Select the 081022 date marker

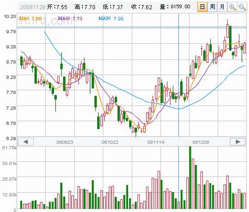[x=110, y=142]
